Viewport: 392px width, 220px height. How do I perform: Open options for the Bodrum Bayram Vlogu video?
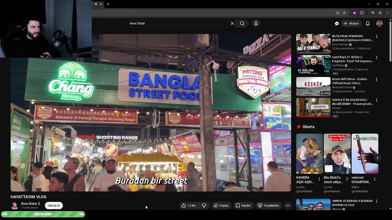377,201
